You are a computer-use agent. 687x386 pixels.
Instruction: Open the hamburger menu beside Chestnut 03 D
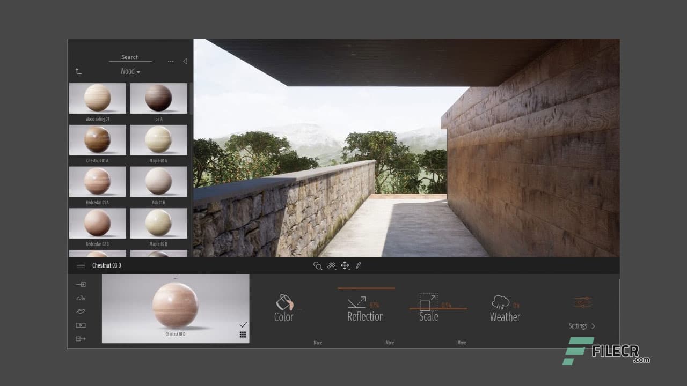(81, 265)
